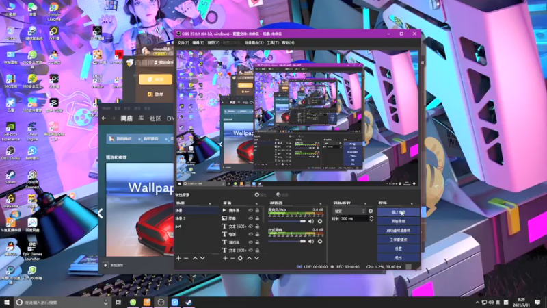Viewport: 547px width, 308px height.
Task: Adjust 台式音响 volume slider
Action: 287,242
